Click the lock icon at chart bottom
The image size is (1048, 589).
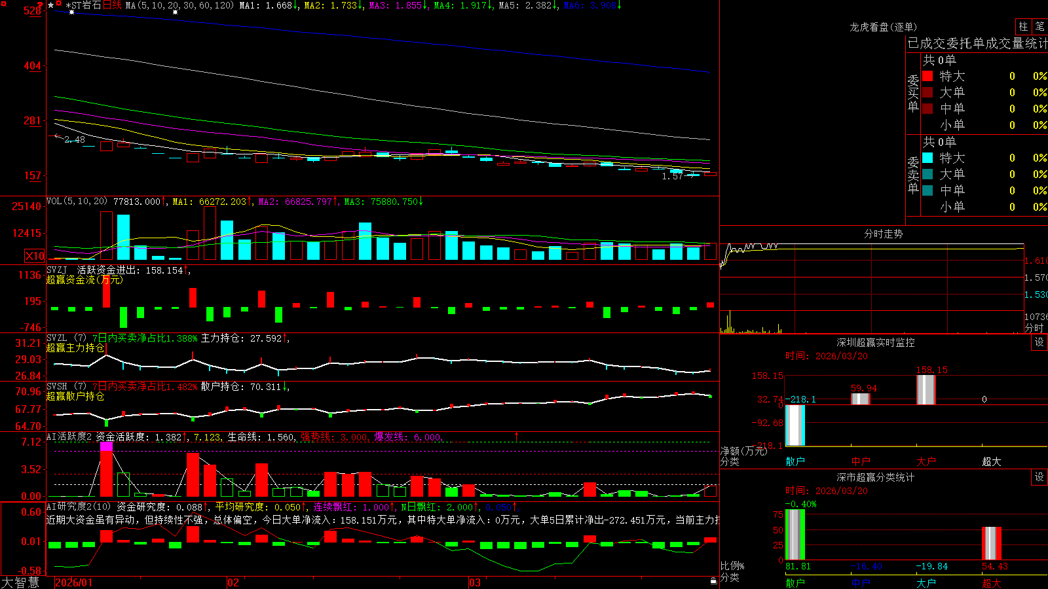pos(713,580)
